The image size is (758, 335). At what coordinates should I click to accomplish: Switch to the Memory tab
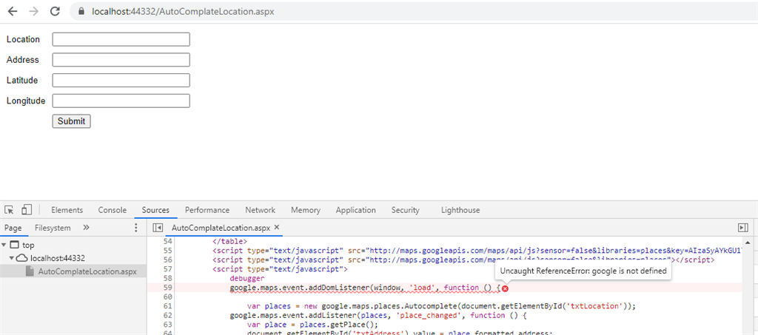point(306,210)
